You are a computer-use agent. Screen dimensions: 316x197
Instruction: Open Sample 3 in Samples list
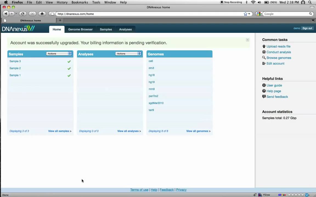coord(15,61)
